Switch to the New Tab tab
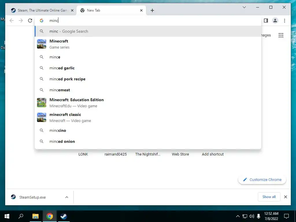 [111, 10]
